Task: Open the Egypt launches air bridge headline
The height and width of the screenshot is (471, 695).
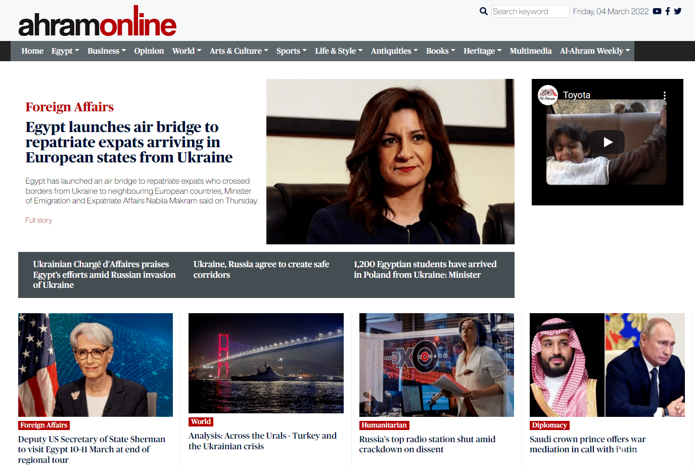Action: point(129,142)
